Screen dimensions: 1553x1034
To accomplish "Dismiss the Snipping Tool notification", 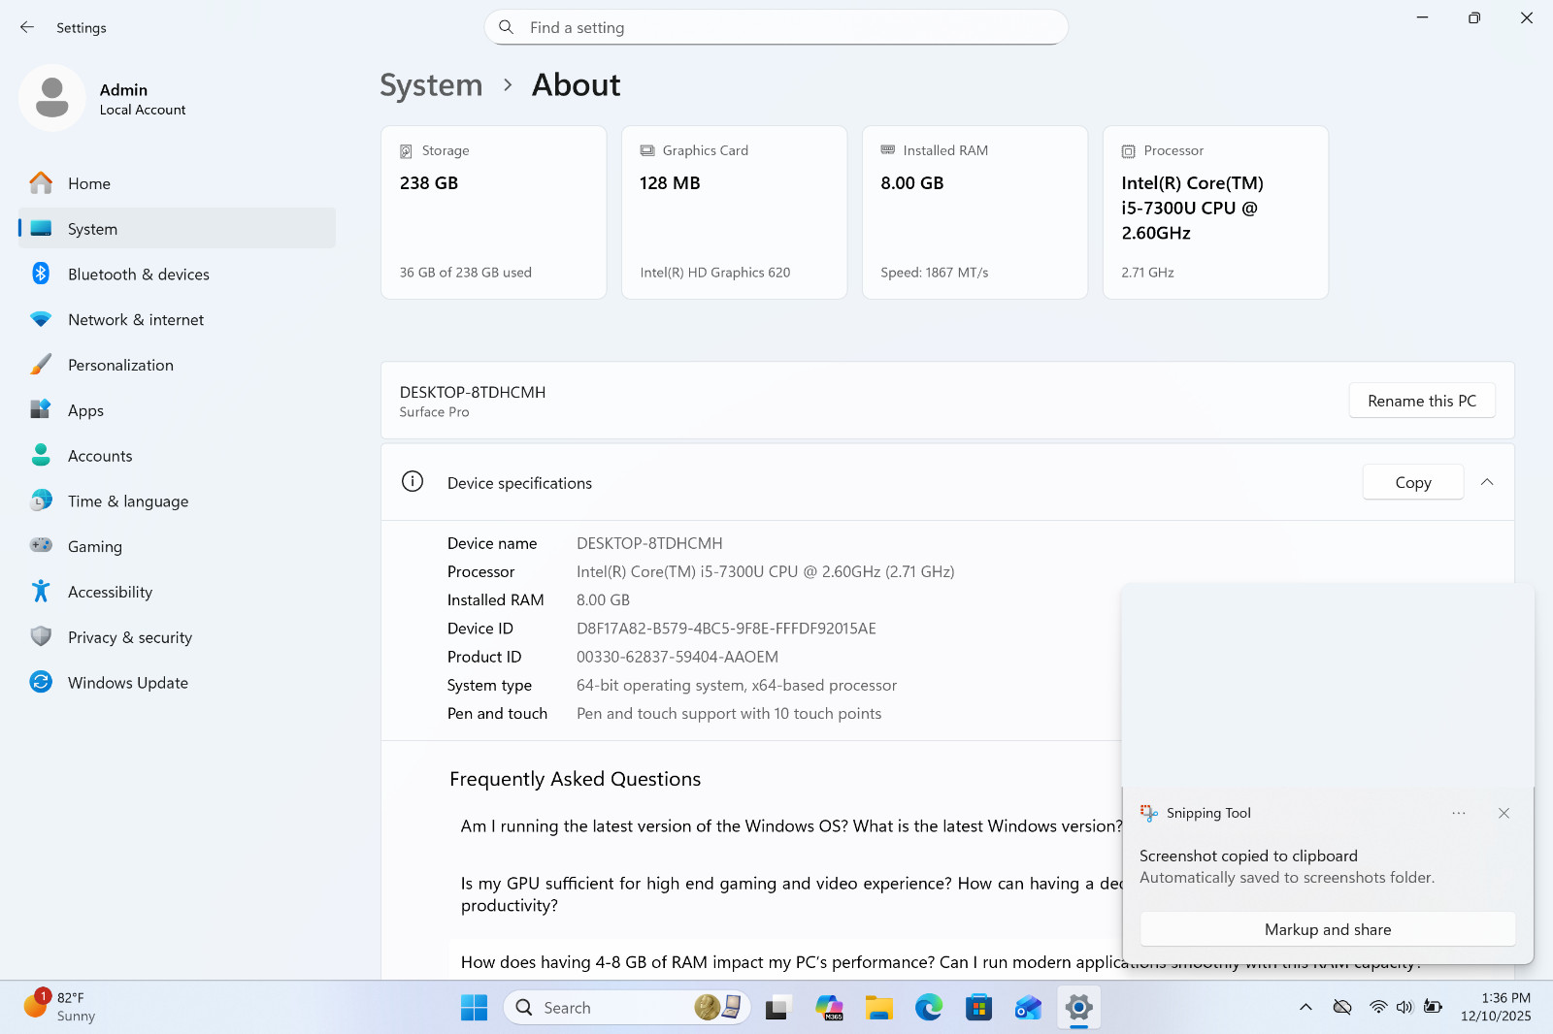I will tap(1503, 813).
